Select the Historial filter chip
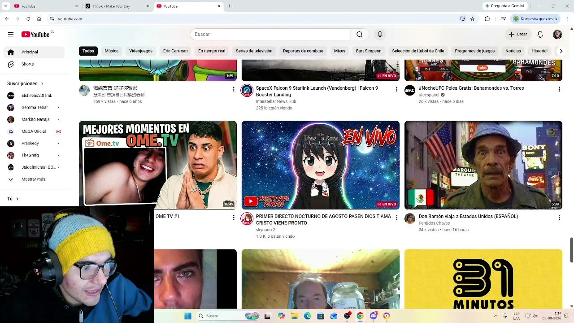 (539, 51)
